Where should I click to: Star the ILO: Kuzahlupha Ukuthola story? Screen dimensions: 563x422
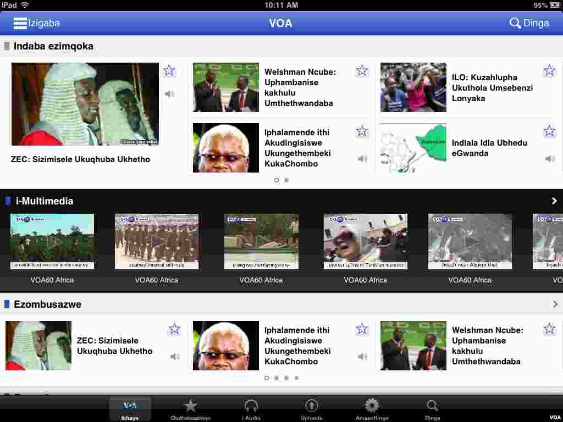(x=549, y=71)
